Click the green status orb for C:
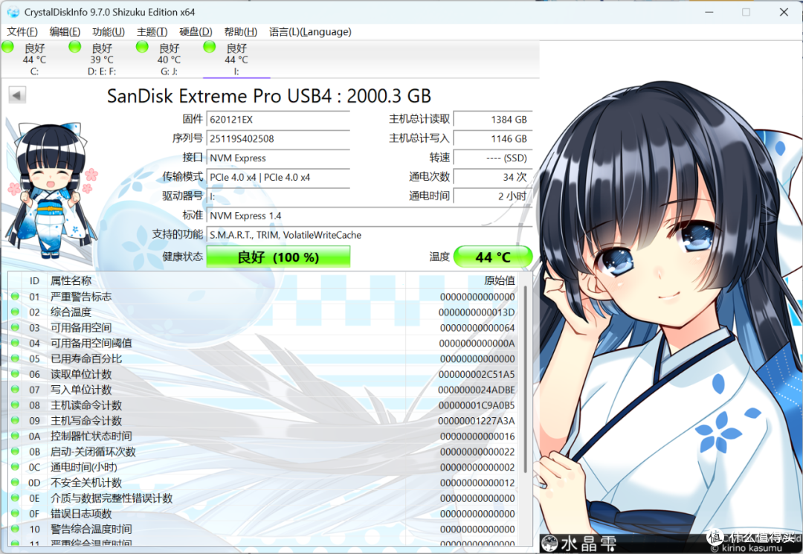This screenshot has width=803, height=554. pyautogui.click(x=7, y=47)
